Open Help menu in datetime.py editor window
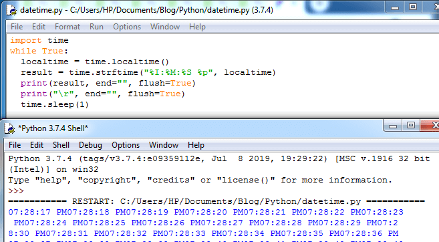The width and height of the screenshot is (439, 242). pos(197,27)
